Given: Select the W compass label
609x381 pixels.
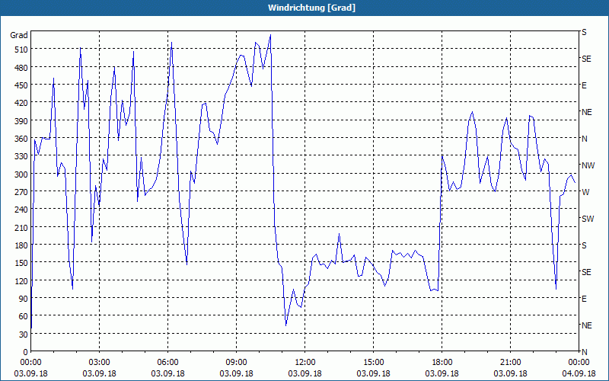Looking at the screenshot, I should click(x=585, y=192).
